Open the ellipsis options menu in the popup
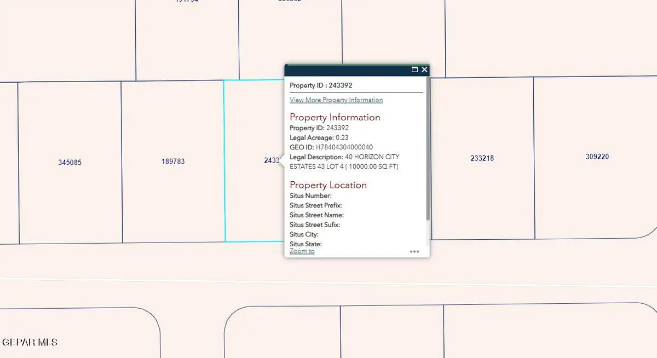 414,251
